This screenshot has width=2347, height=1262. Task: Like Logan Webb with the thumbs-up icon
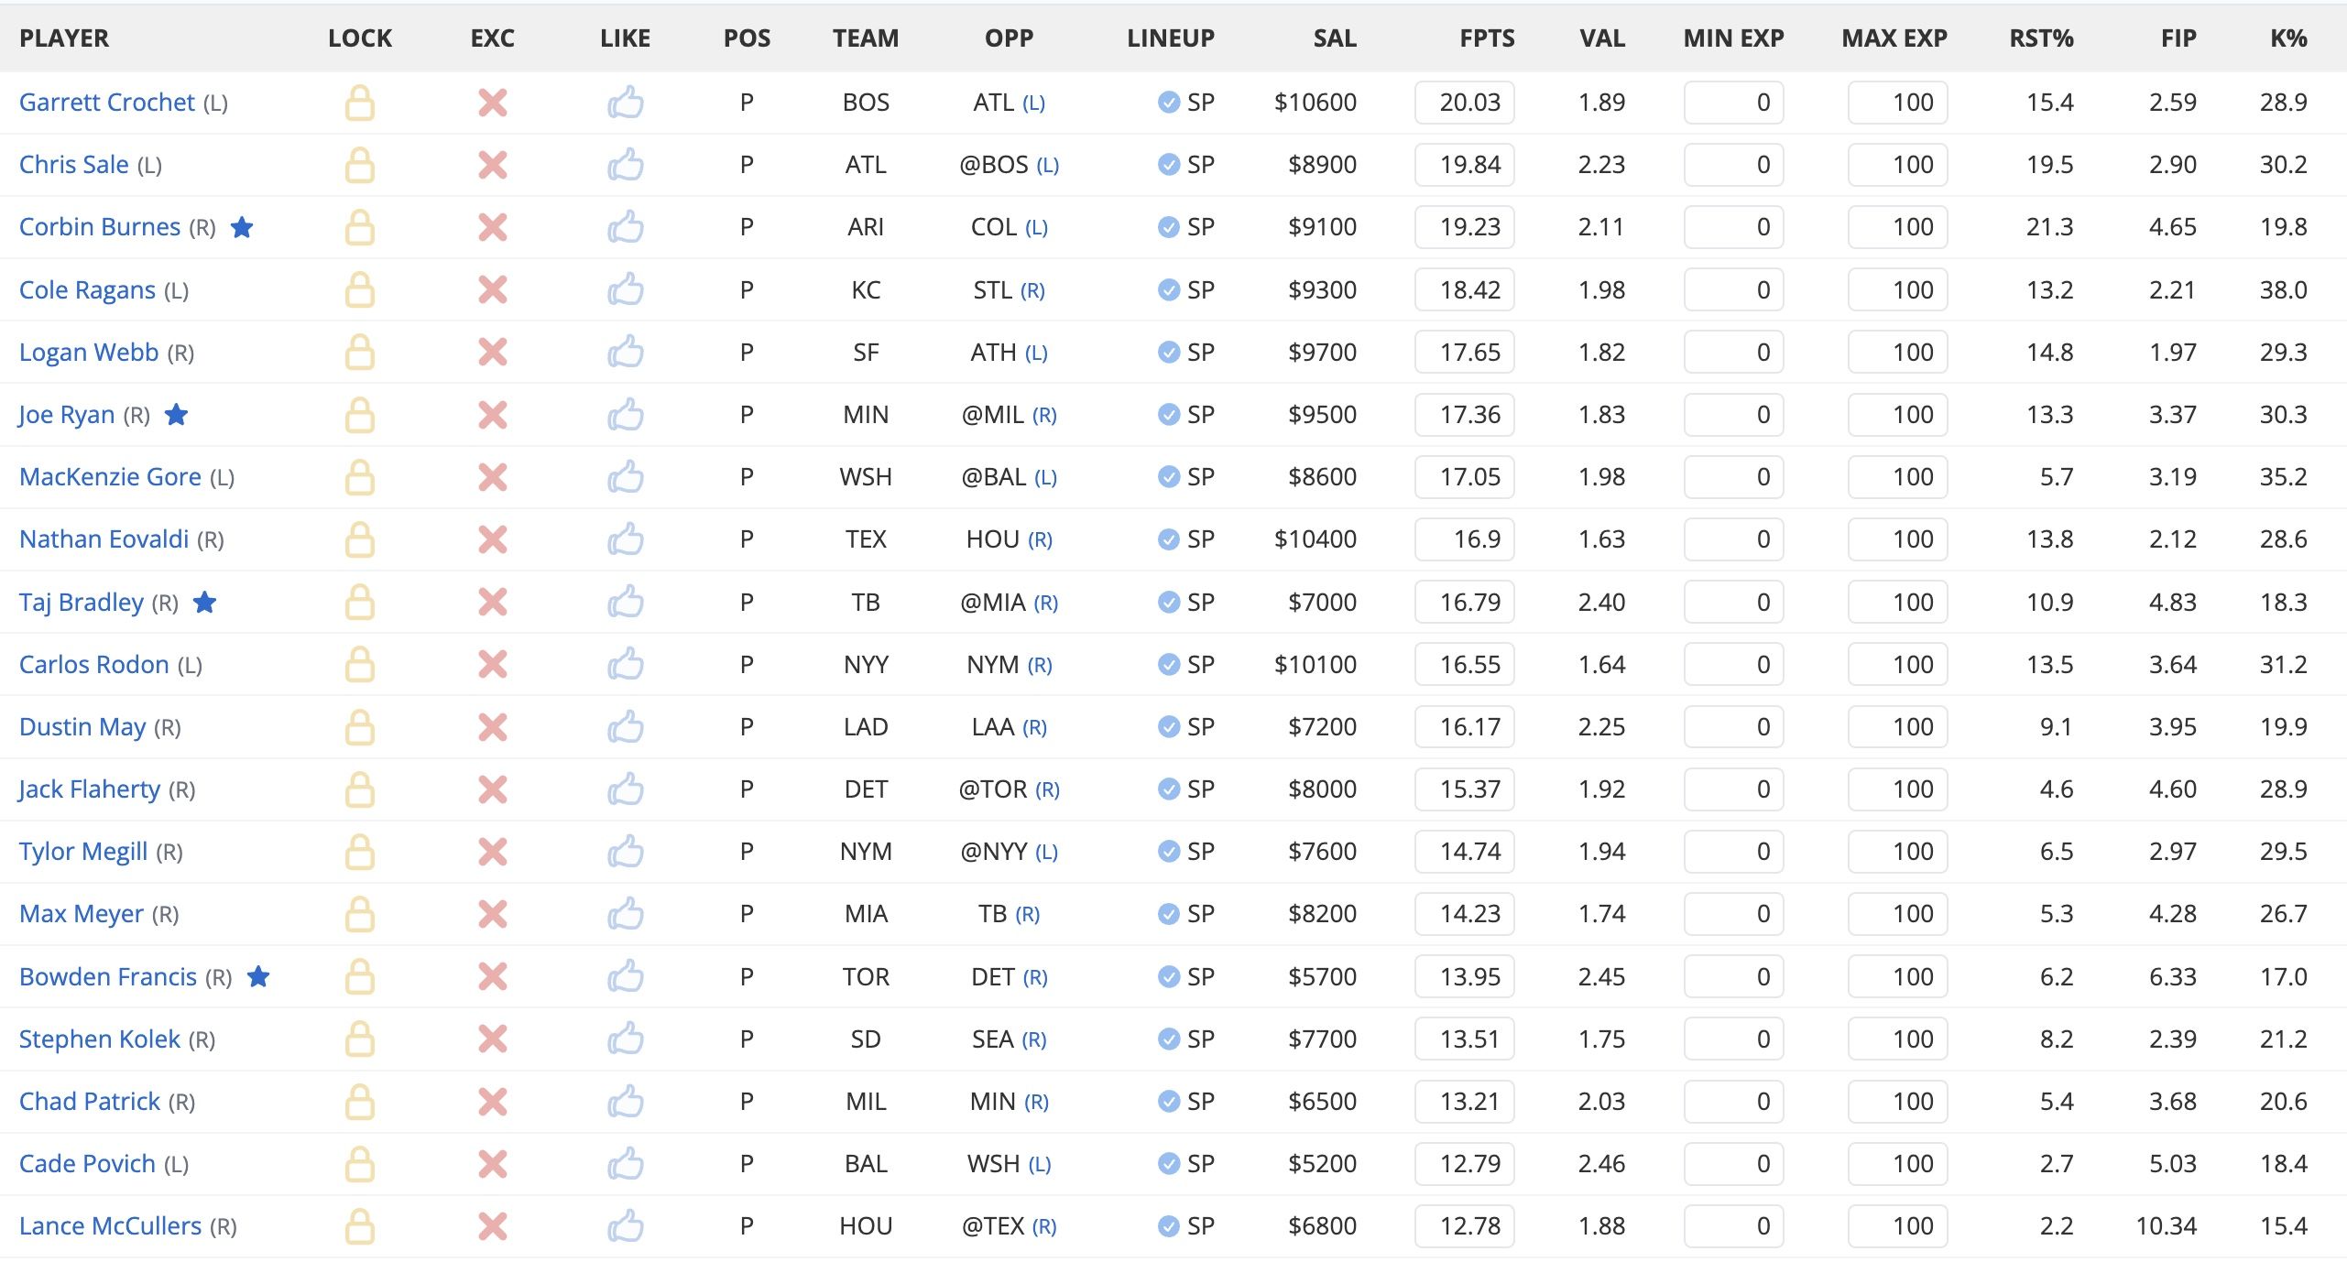pyautogui.click(x=626, y=352)
